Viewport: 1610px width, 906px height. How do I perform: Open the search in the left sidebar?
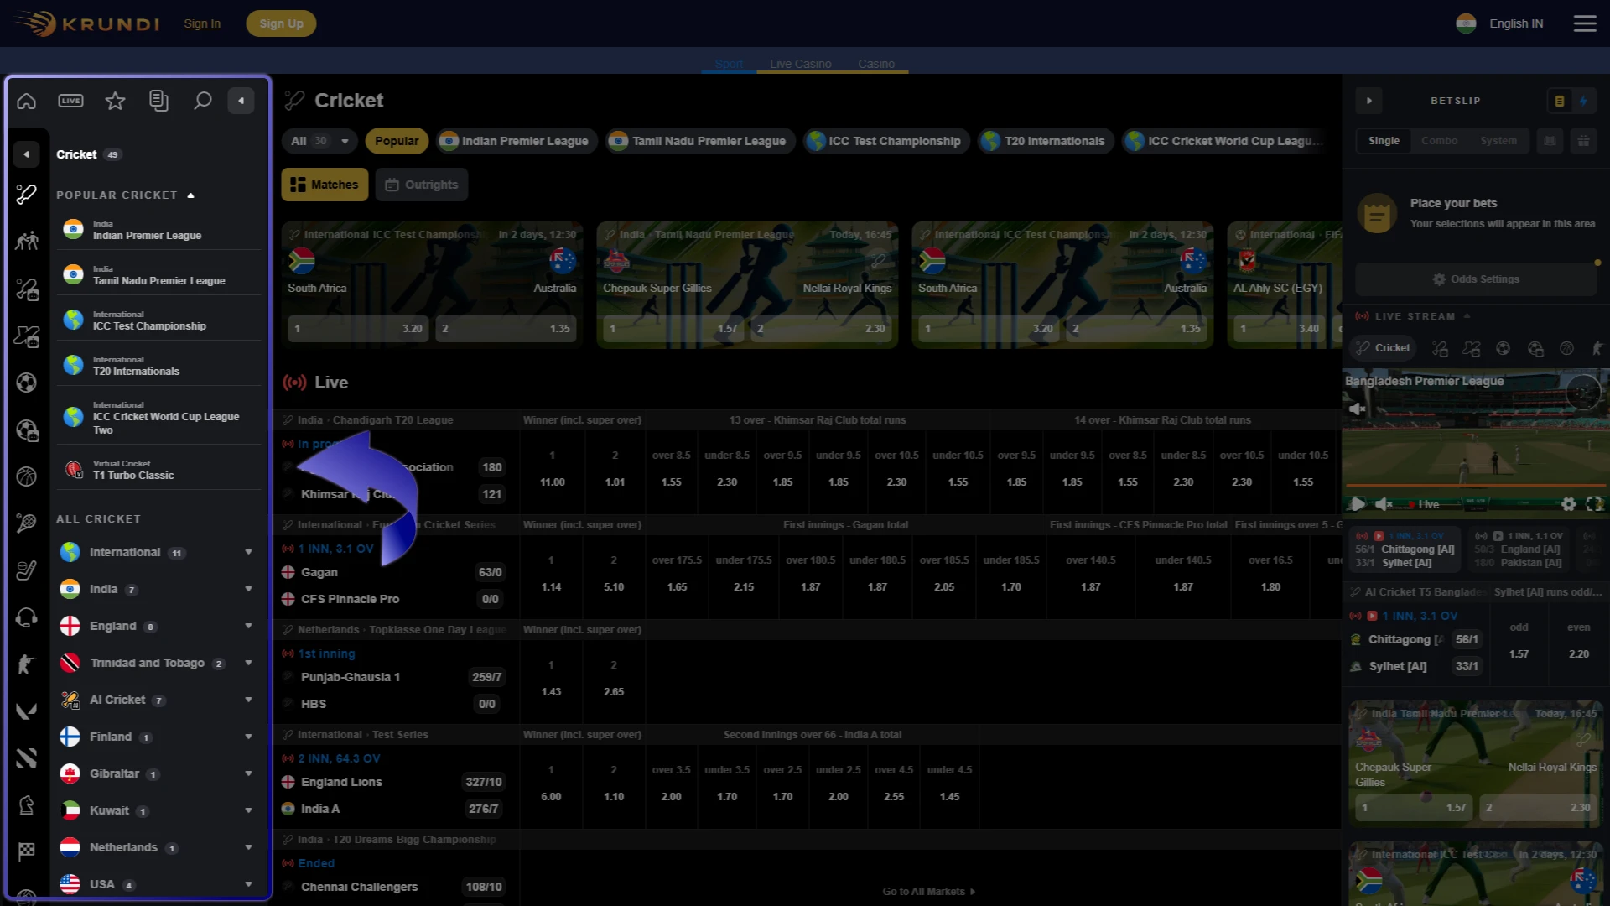(x=202, y=100)
